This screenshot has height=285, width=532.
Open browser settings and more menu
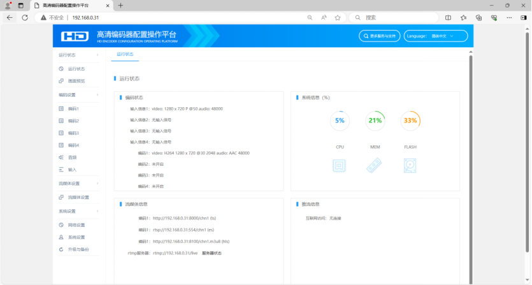point(509,18)
